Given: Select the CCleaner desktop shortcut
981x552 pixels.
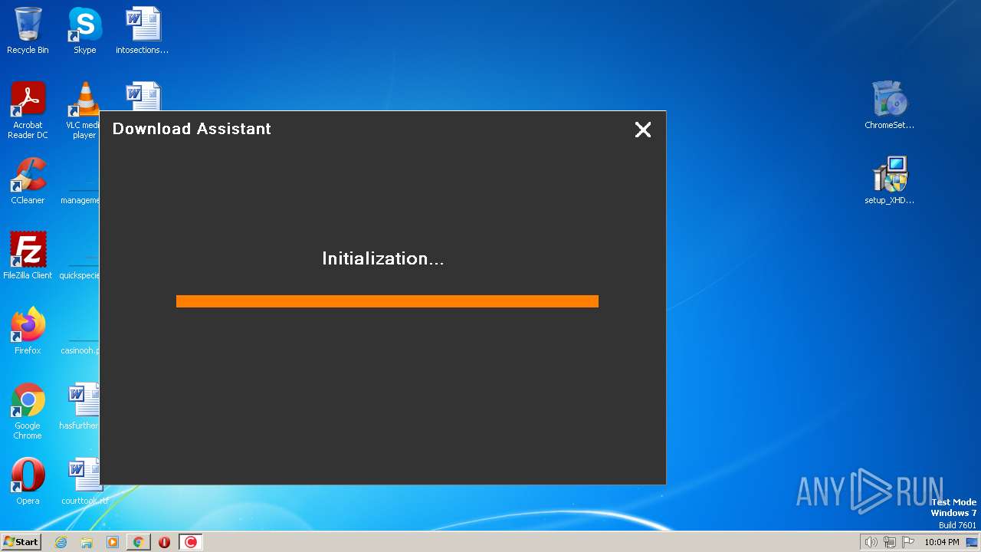Looking at the screenshot, I should (28, 181).
